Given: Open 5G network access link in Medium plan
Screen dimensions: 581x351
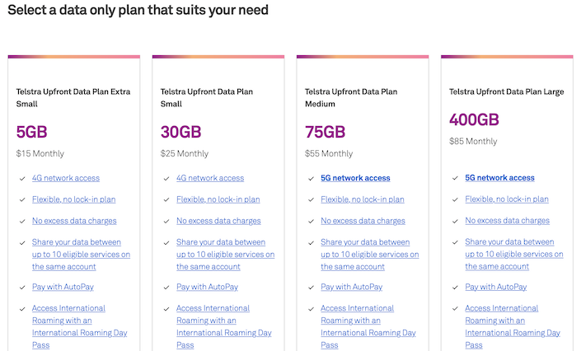Looking at the screenshot, I should [355, 178].
